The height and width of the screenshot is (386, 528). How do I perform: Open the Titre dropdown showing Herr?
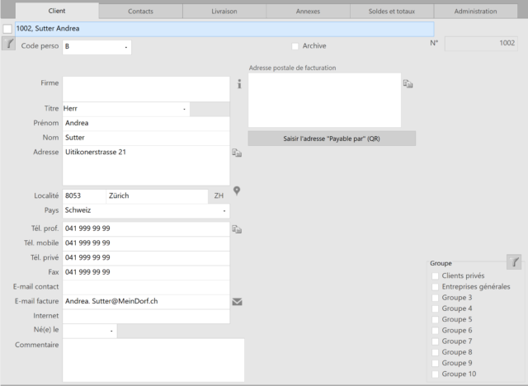pyautogui.click(x=184, y=109)
